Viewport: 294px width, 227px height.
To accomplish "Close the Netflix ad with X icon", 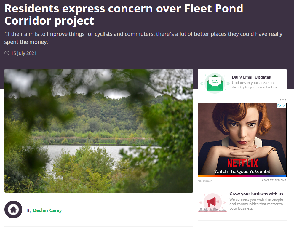I will pos(284,106).
